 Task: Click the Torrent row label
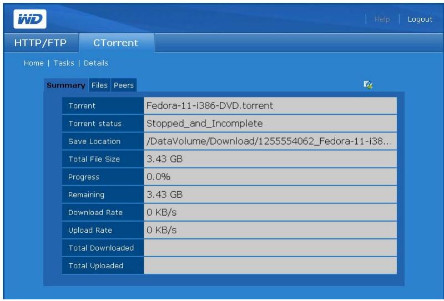(x=82, y=106)
